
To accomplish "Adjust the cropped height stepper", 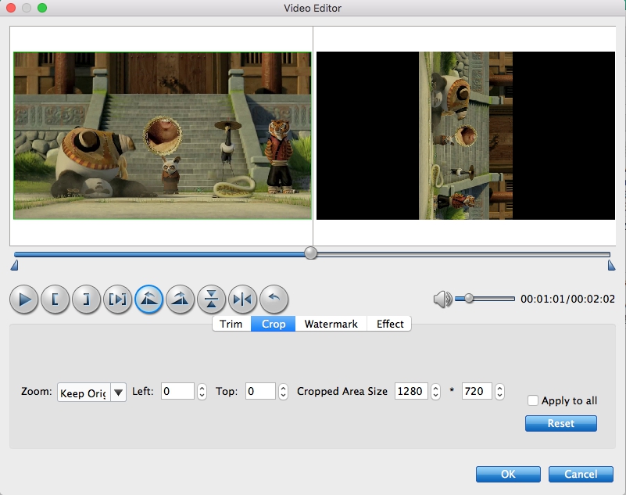I will (499, 392).
